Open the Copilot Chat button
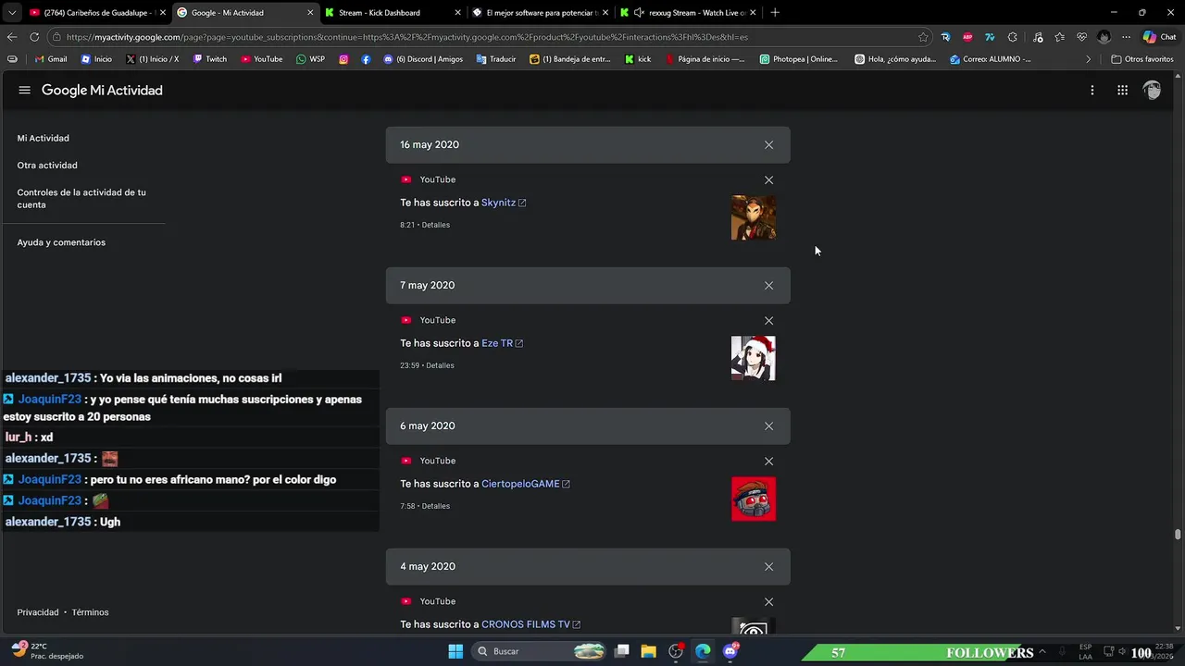The image size is (1185, 666). pos(1159,37)
